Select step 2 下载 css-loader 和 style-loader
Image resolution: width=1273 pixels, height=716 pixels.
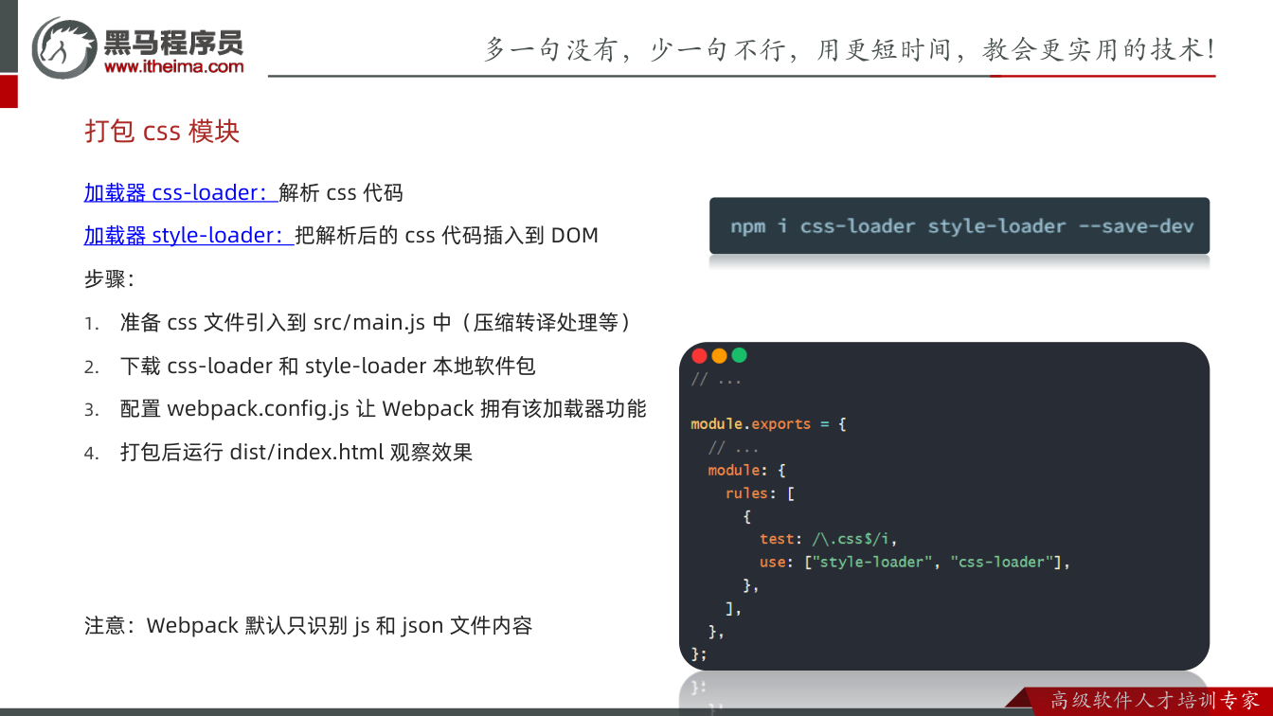point(311,366)
